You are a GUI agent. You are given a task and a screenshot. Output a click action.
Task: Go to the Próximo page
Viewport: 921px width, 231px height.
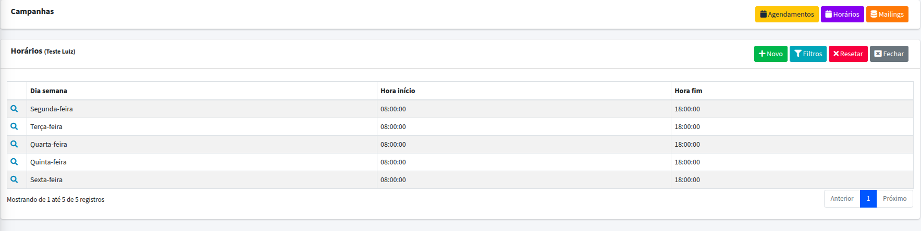click(x=894, y=198)
